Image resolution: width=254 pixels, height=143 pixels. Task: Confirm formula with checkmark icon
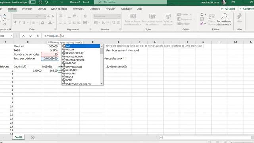[31, 36]
